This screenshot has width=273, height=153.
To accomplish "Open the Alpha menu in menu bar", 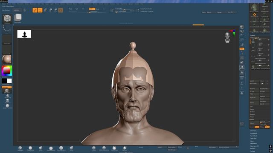I will pyautogui.click(x=4, y=4).
